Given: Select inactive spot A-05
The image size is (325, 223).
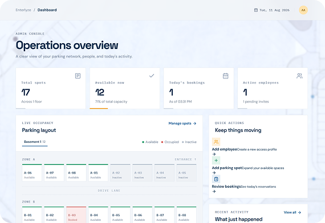Looking at the screenshot, I should [x=186, y=173].
